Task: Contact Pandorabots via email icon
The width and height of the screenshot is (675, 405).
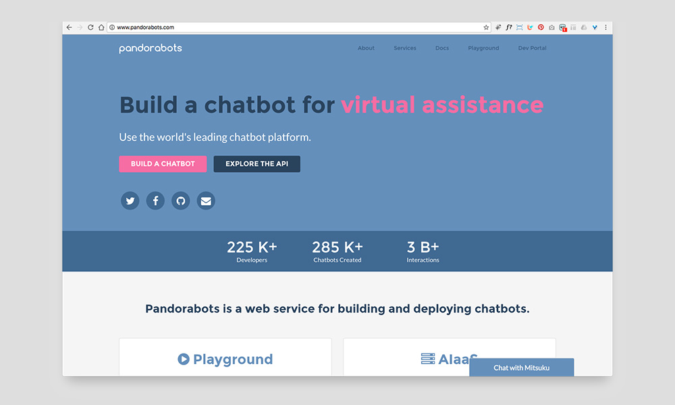Action: pos(206,200)
